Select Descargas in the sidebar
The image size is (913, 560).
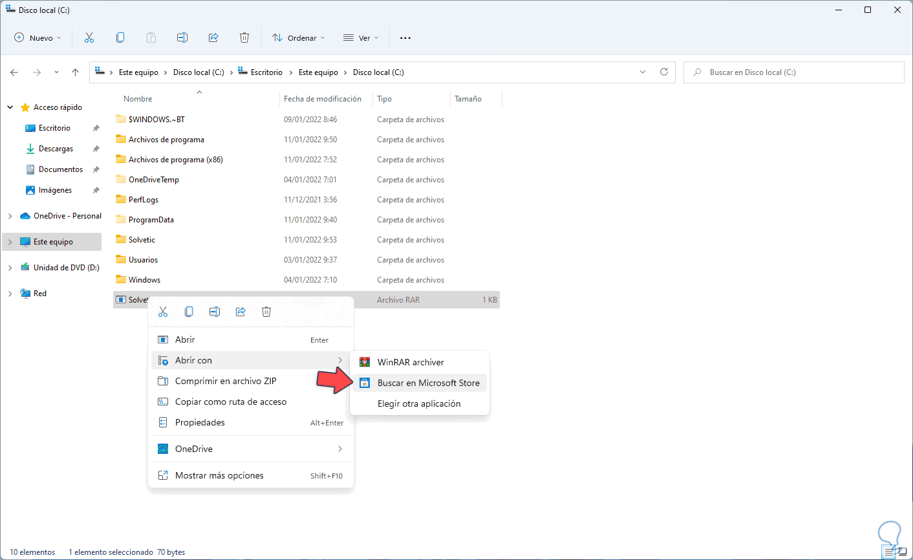point(56,149)
